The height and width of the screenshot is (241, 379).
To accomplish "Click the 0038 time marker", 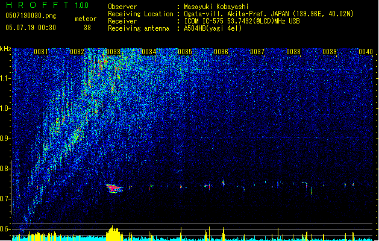I will coord(293,52).
